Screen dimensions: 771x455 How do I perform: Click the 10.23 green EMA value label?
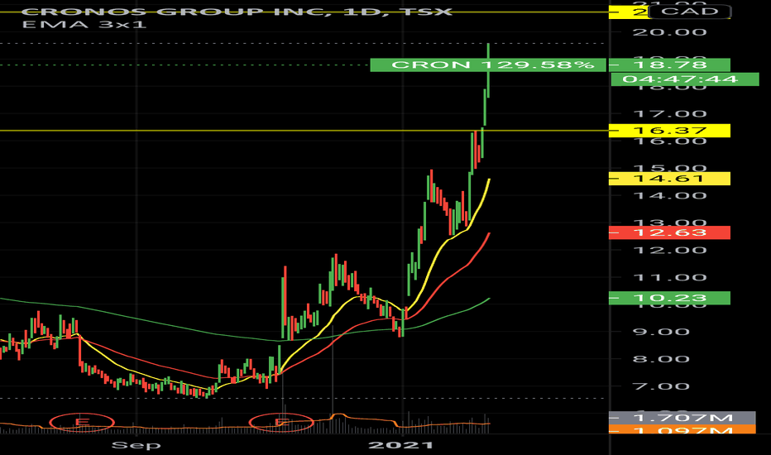[669, 298]
